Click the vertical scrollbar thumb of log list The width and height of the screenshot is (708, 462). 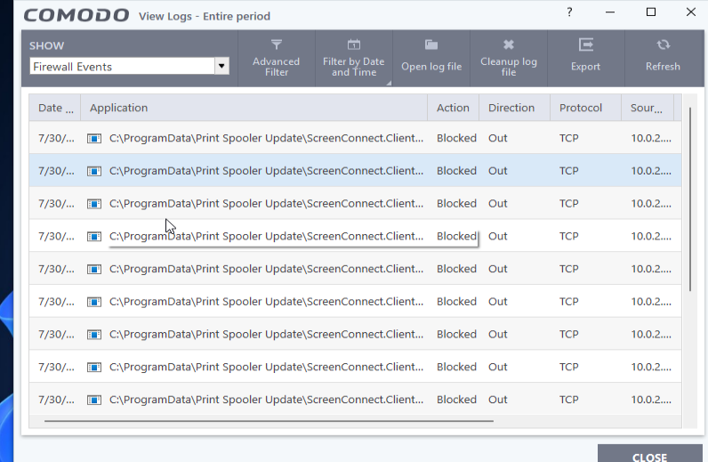690,199
